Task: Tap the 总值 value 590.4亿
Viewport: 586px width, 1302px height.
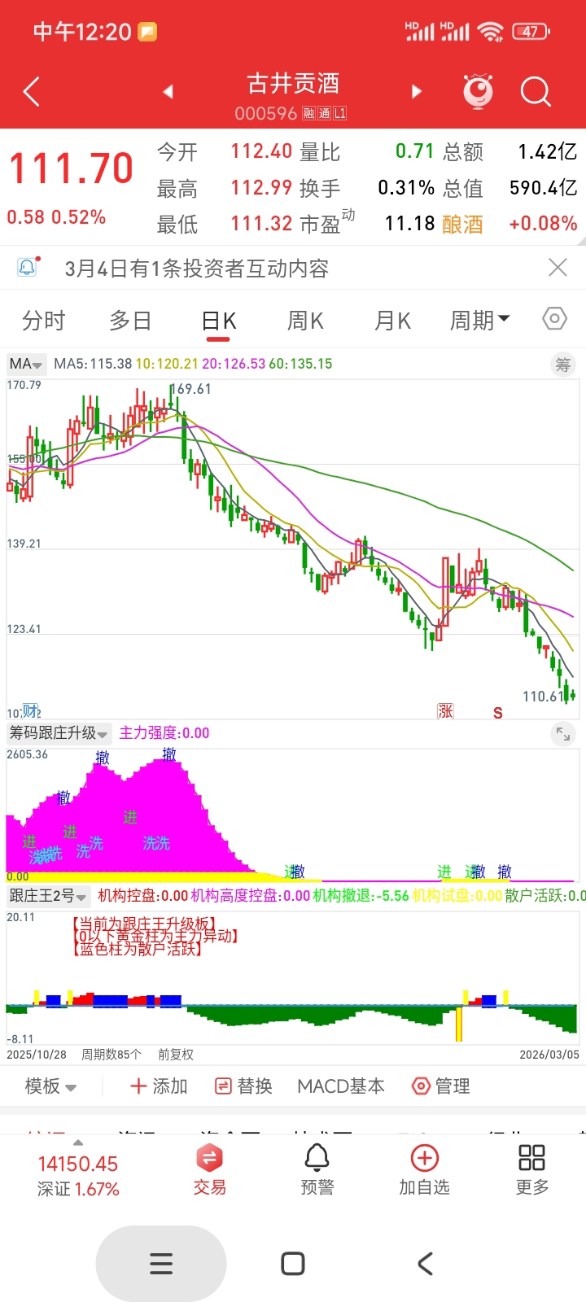Action: (544, 188)
